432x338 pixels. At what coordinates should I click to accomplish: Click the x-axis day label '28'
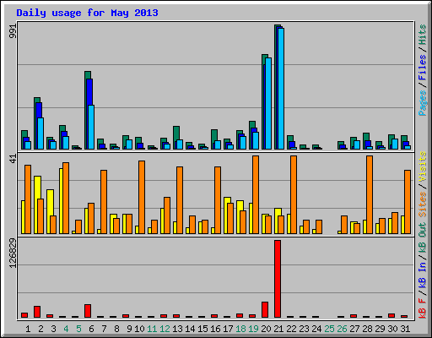pos(367,329)
